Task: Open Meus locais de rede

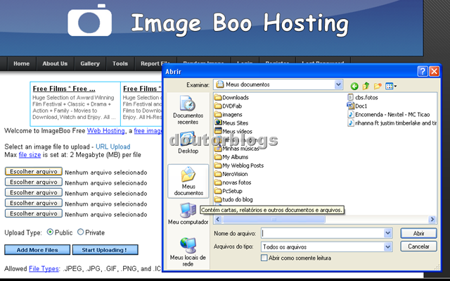Action: coord(188,252)
